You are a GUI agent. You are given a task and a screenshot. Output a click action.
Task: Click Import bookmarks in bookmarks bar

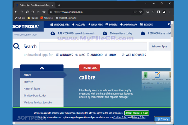pos(66,18)
